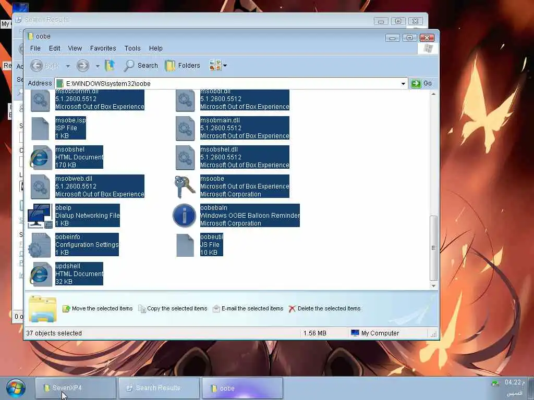Open the File menu
The width and height of the screenshot is (534, 400).
(35, 48)
